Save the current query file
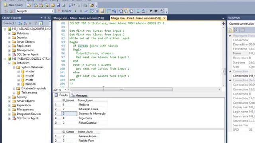The image size is (255, 143). point(58,5)
